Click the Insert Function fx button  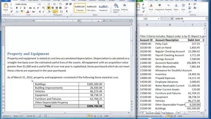pyautogui.click(x=172, y=19)
